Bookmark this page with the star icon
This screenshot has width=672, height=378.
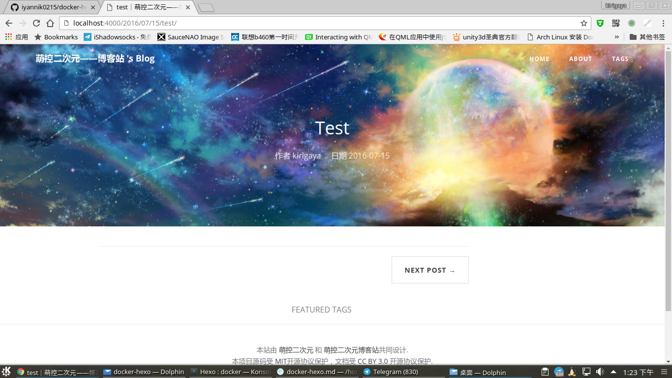click(584, 23)
